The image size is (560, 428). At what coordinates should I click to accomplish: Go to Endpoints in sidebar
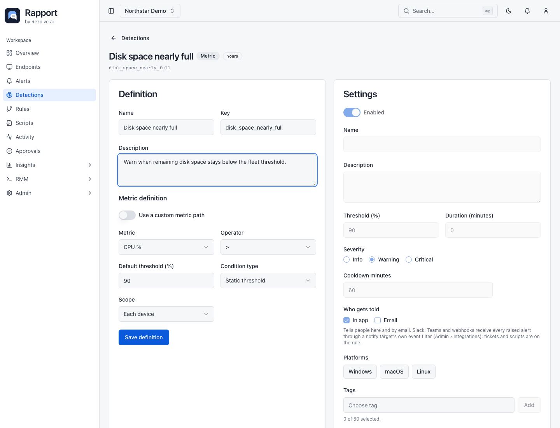click(49, 67)
